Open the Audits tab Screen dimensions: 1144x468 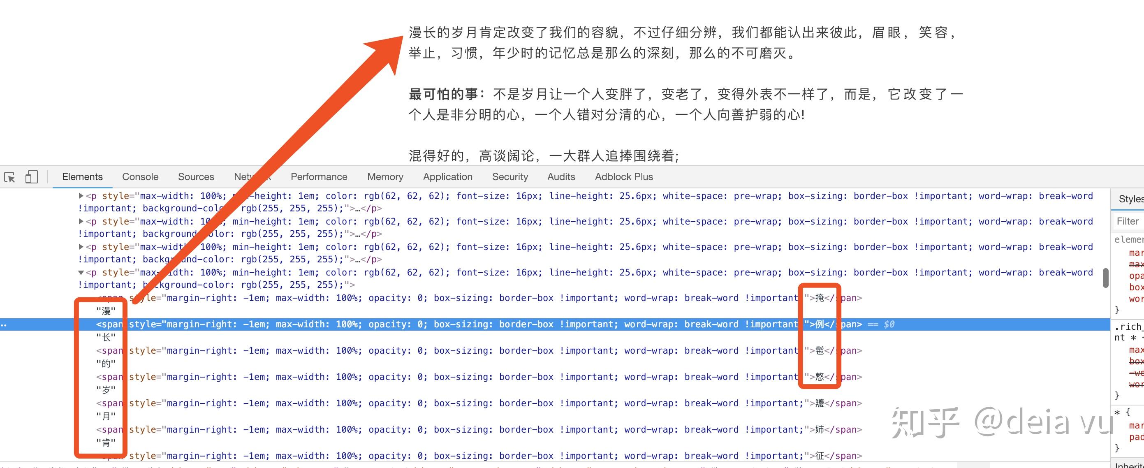coord(560,177)
